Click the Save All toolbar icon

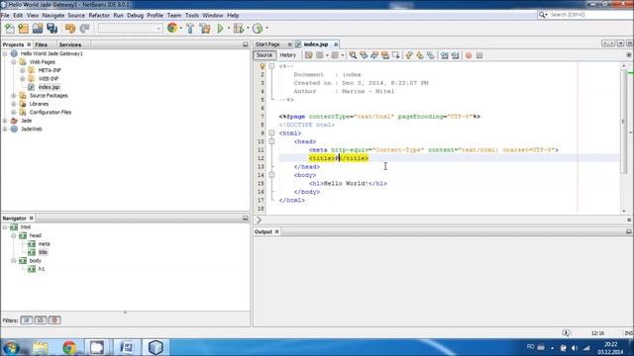tap(53, 29)
